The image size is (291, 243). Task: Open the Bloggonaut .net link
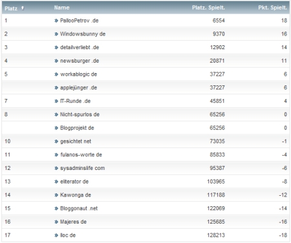tap(79, 208)
